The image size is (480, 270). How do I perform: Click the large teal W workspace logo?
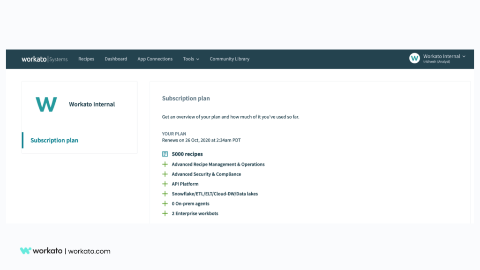pos(46,104)
